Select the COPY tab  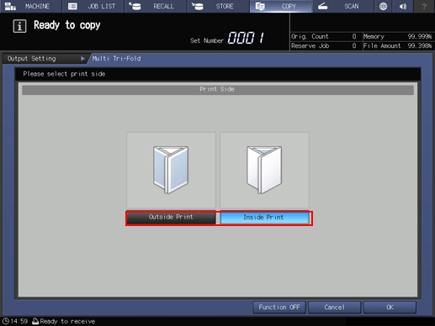tap(281, 6)
